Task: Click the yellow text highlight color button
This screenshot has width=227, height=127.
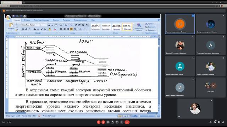Action: 50,29
